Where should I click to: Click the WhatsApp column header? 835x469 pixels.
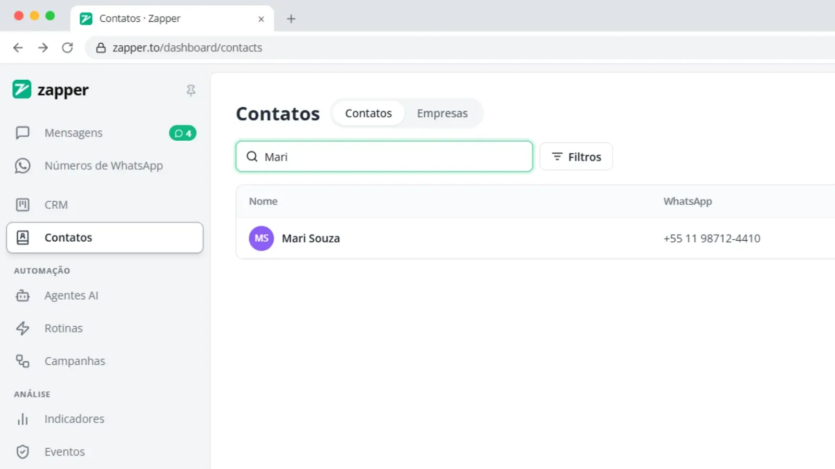point(687,201)
